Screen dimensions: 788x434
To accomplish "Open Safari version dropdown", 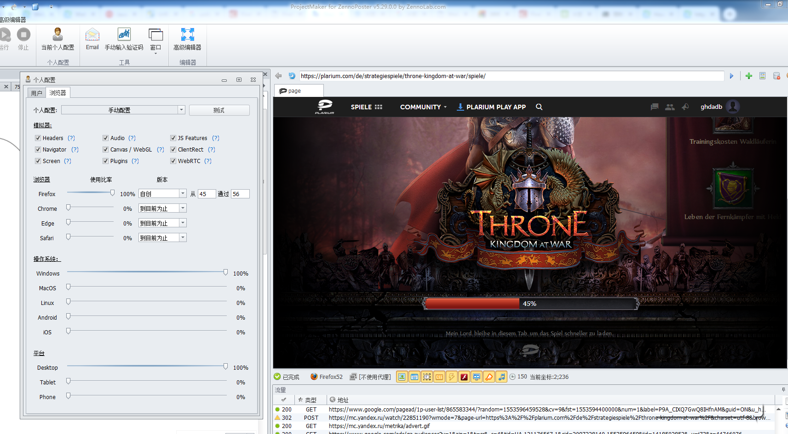I will (x=162, y=238).
